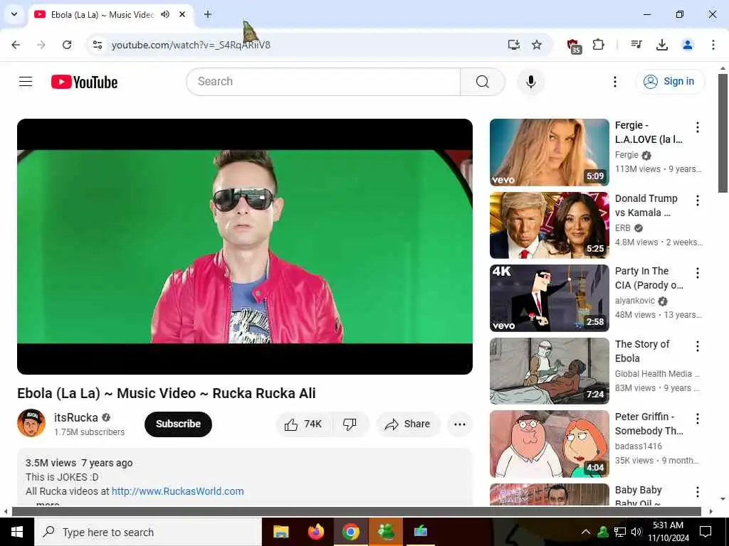Open Donald Trump vs Kamala thumbnail
Screen dimensions: 729x546
coord(549,225)
